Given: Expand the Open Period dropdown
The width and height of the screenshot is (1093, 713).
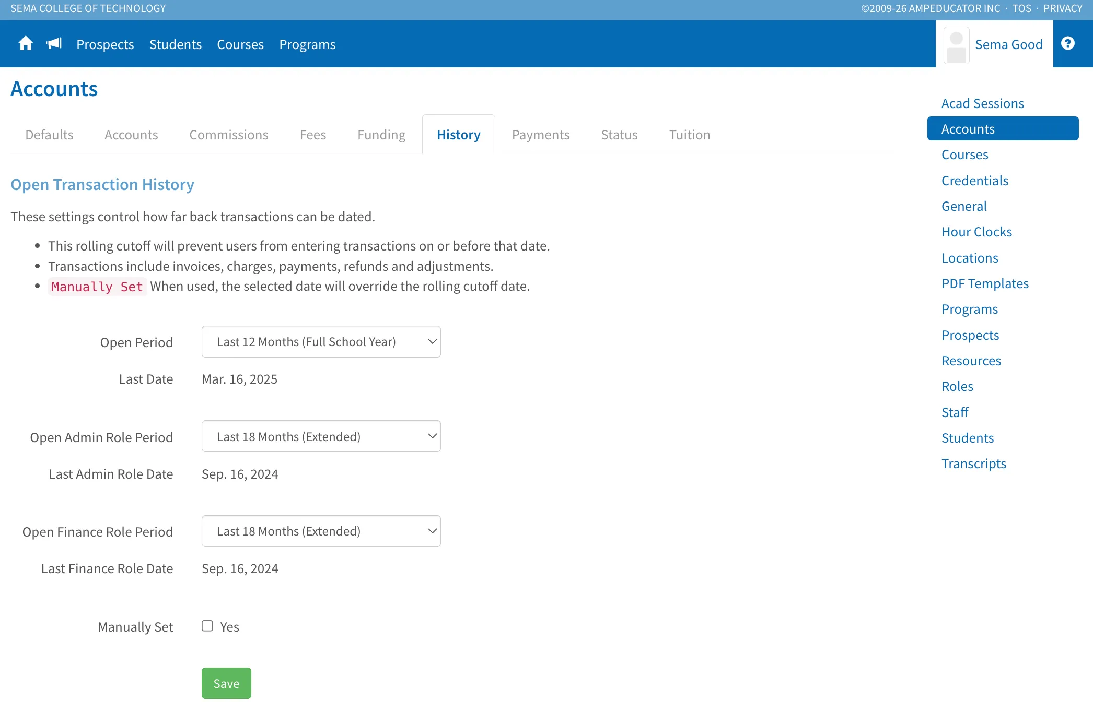Looking at the screenshot, I should click(x=321, y=342).
